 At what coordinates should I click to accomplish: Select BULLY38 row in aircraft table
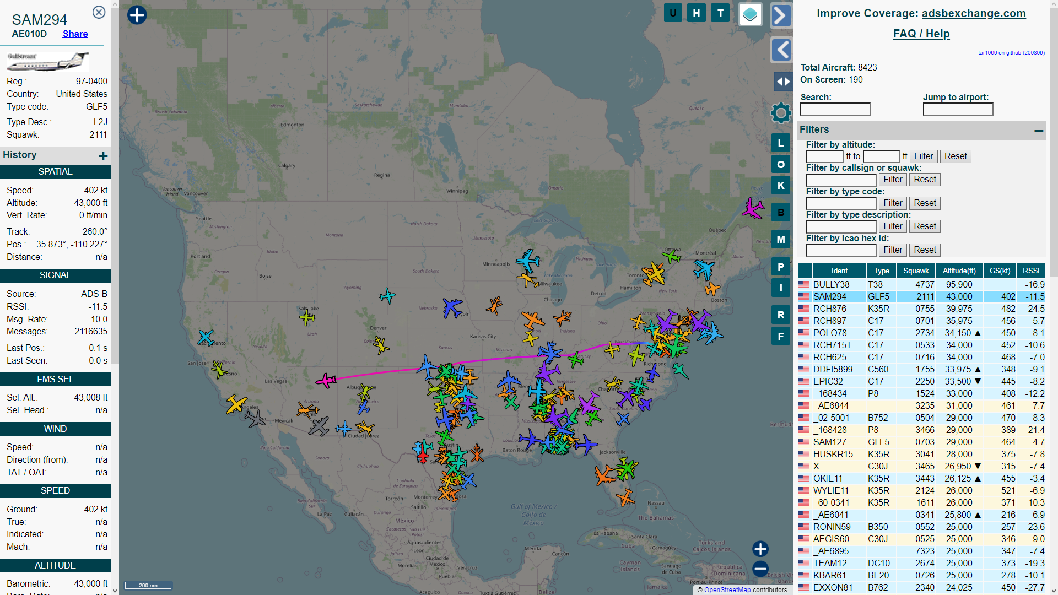click(921, 285)
